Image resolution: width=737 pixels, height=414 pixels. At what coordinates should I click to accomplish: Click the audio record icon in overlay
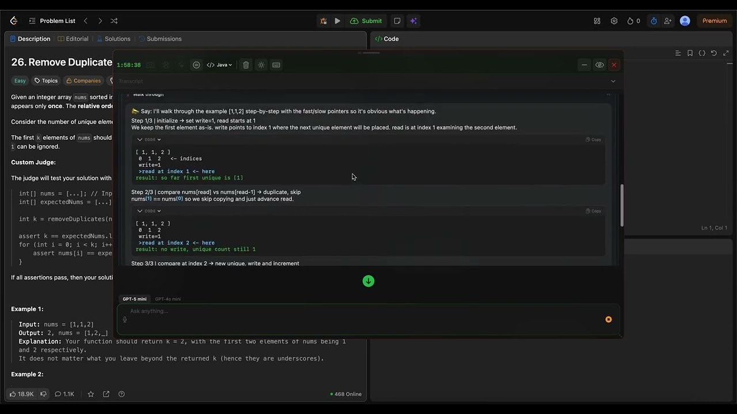pyautogui.click(x=196, y=65)
